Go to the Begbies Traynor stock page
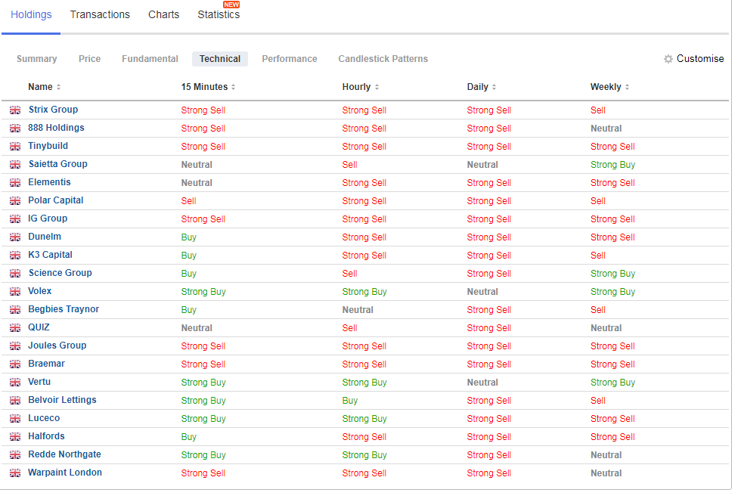The image size is (741, 499). (64, 309)
